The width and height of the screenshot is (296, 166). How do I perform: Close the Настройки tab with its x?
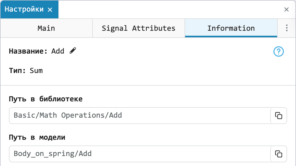(50, 10)
